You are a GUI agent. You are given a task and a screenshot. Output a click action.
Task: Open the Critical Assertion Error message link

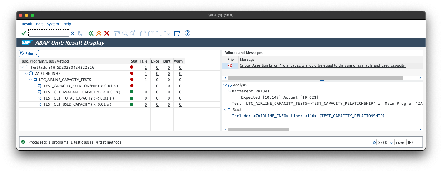tap(323, 65)
